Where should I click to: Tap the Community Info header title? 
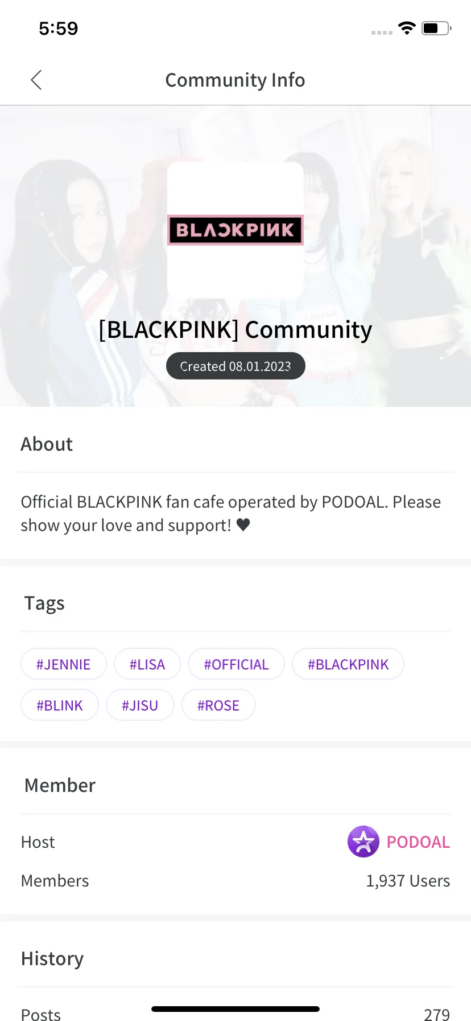235,80
